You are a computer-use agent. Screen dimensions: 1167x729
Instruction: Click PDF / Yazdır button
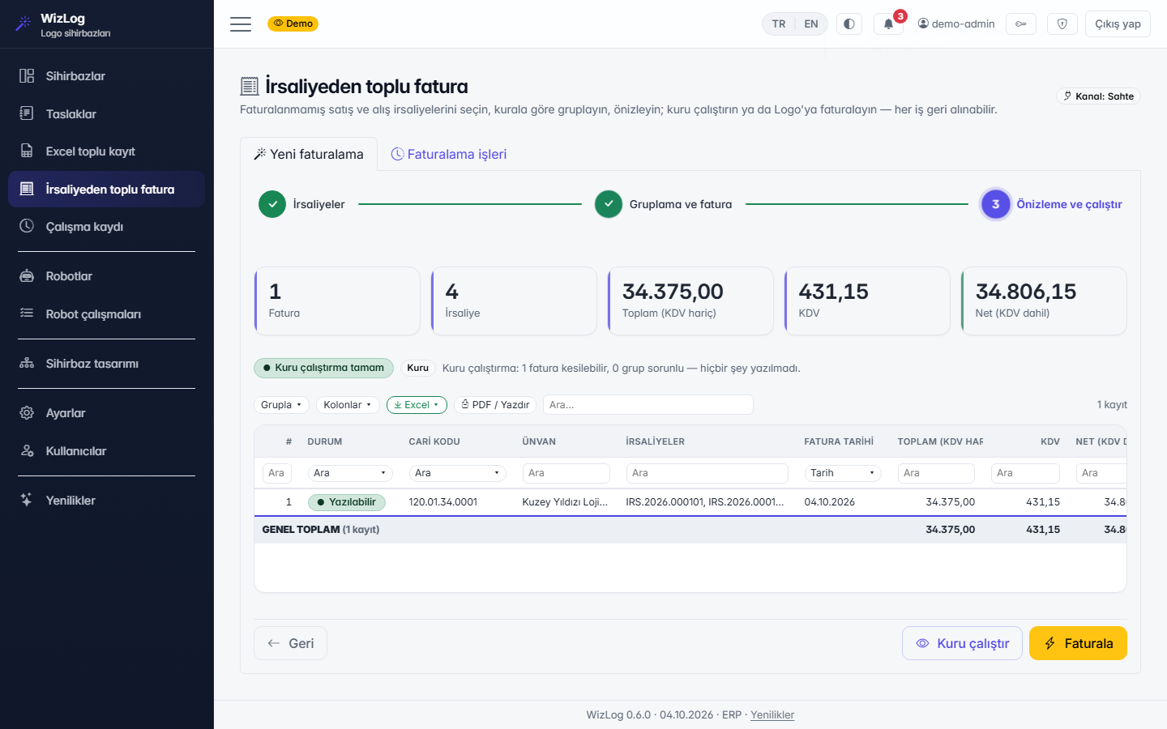tap(495, 405)
